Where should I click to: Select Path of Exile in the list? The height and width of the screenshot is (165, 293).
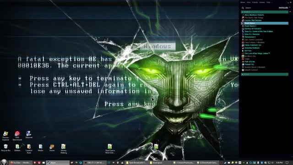[x=250, y=61]
